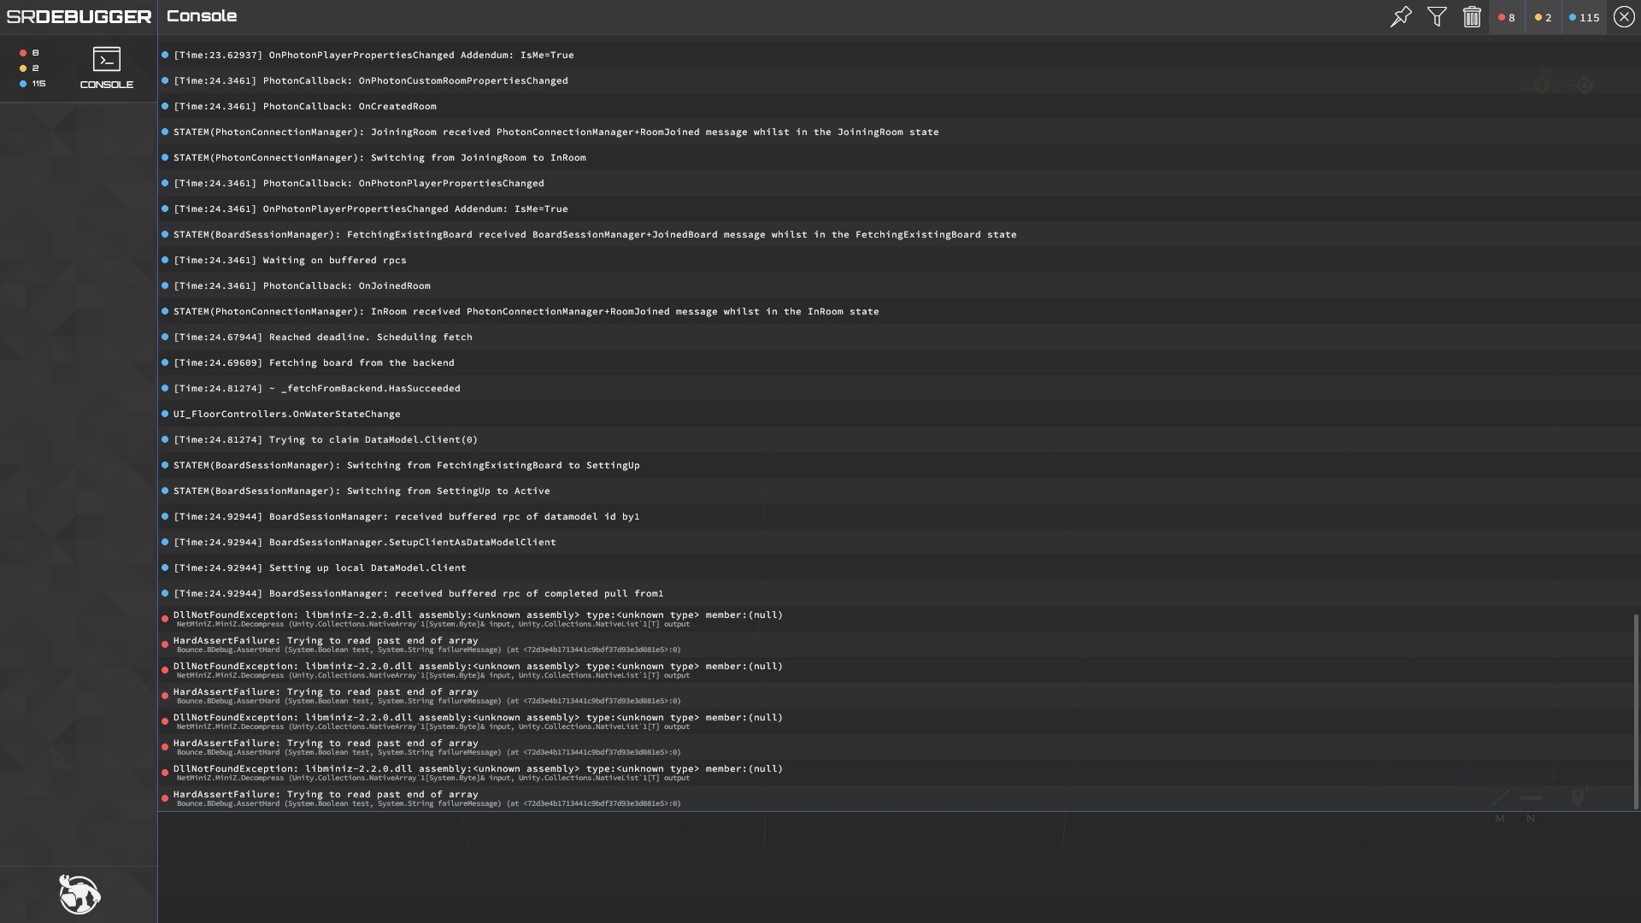This screenshot has width=1641, height=923.
Task: Select the 'Fetching board from the backend' entry
Action: tap(896, 362)
